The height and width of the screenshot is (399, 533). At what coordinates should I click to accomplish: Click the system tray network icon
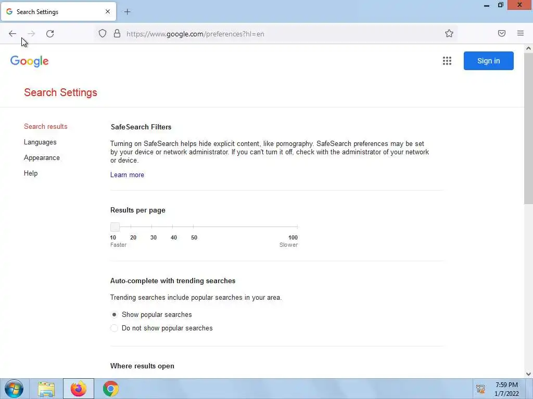[x=480, y=389]
